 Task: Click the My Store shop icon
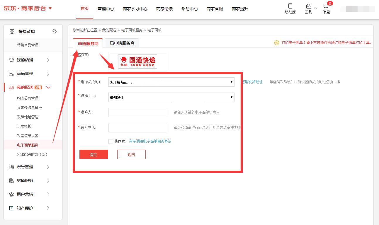[x=11, y=60]
